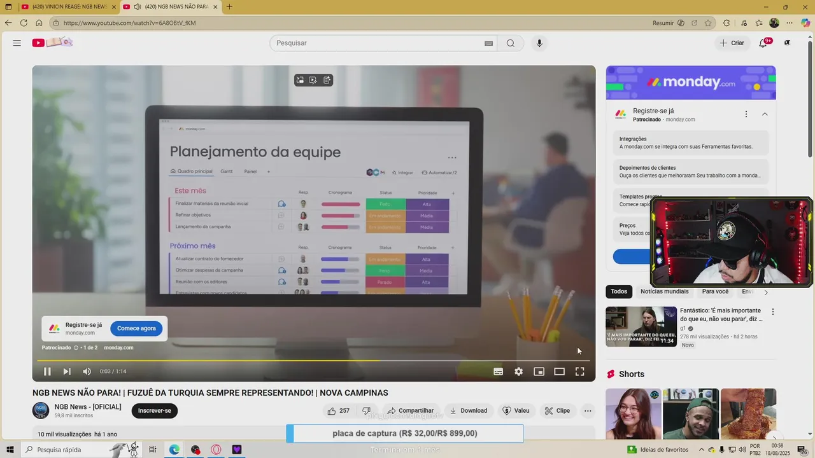Screen dimensions: 815x458
Task: Skip to the next video
Action: [67, 371]
